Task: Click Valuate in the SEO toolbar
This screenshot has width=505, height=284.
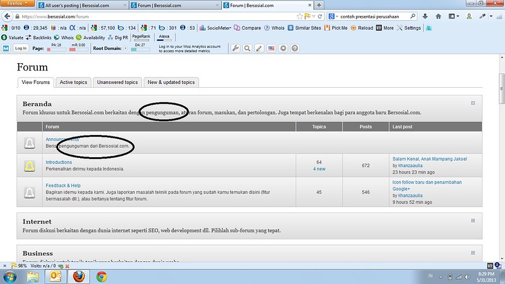Action: (x=12, y=38)
